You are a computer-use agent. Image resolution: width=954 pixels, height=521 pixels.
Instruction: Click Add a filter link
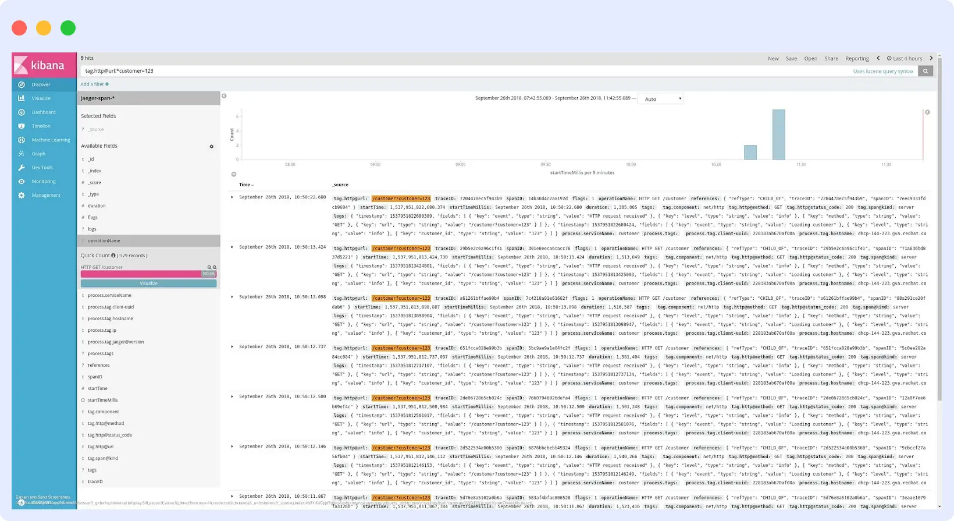(95, 84)
